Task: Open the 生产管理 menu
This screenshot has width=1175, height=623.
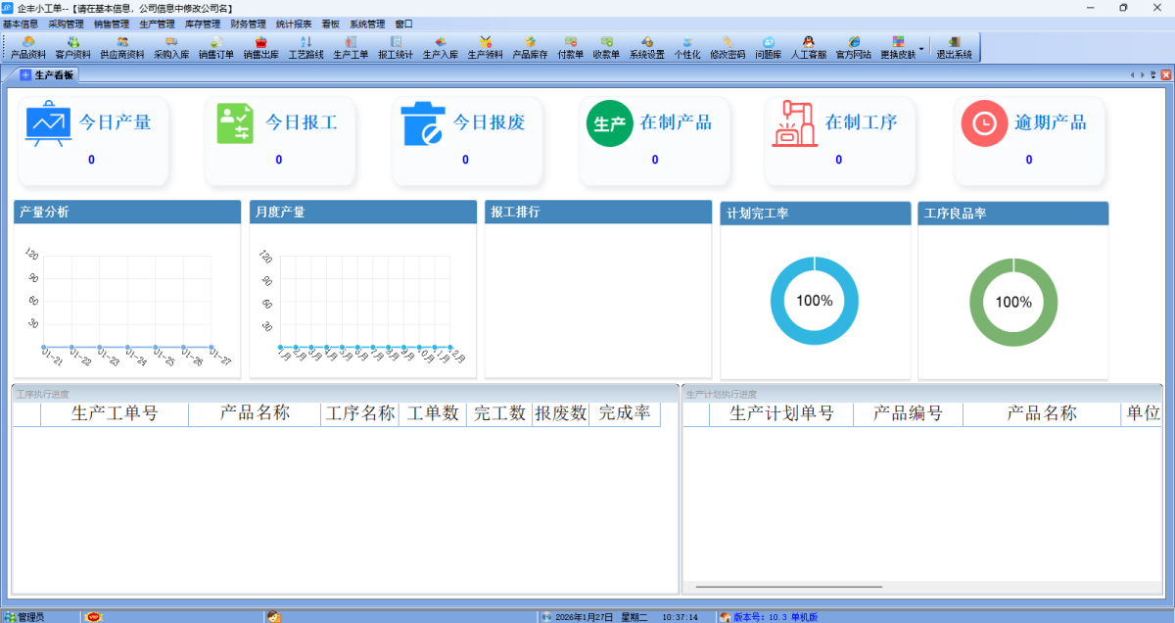Action: click(x=157, y=24)
